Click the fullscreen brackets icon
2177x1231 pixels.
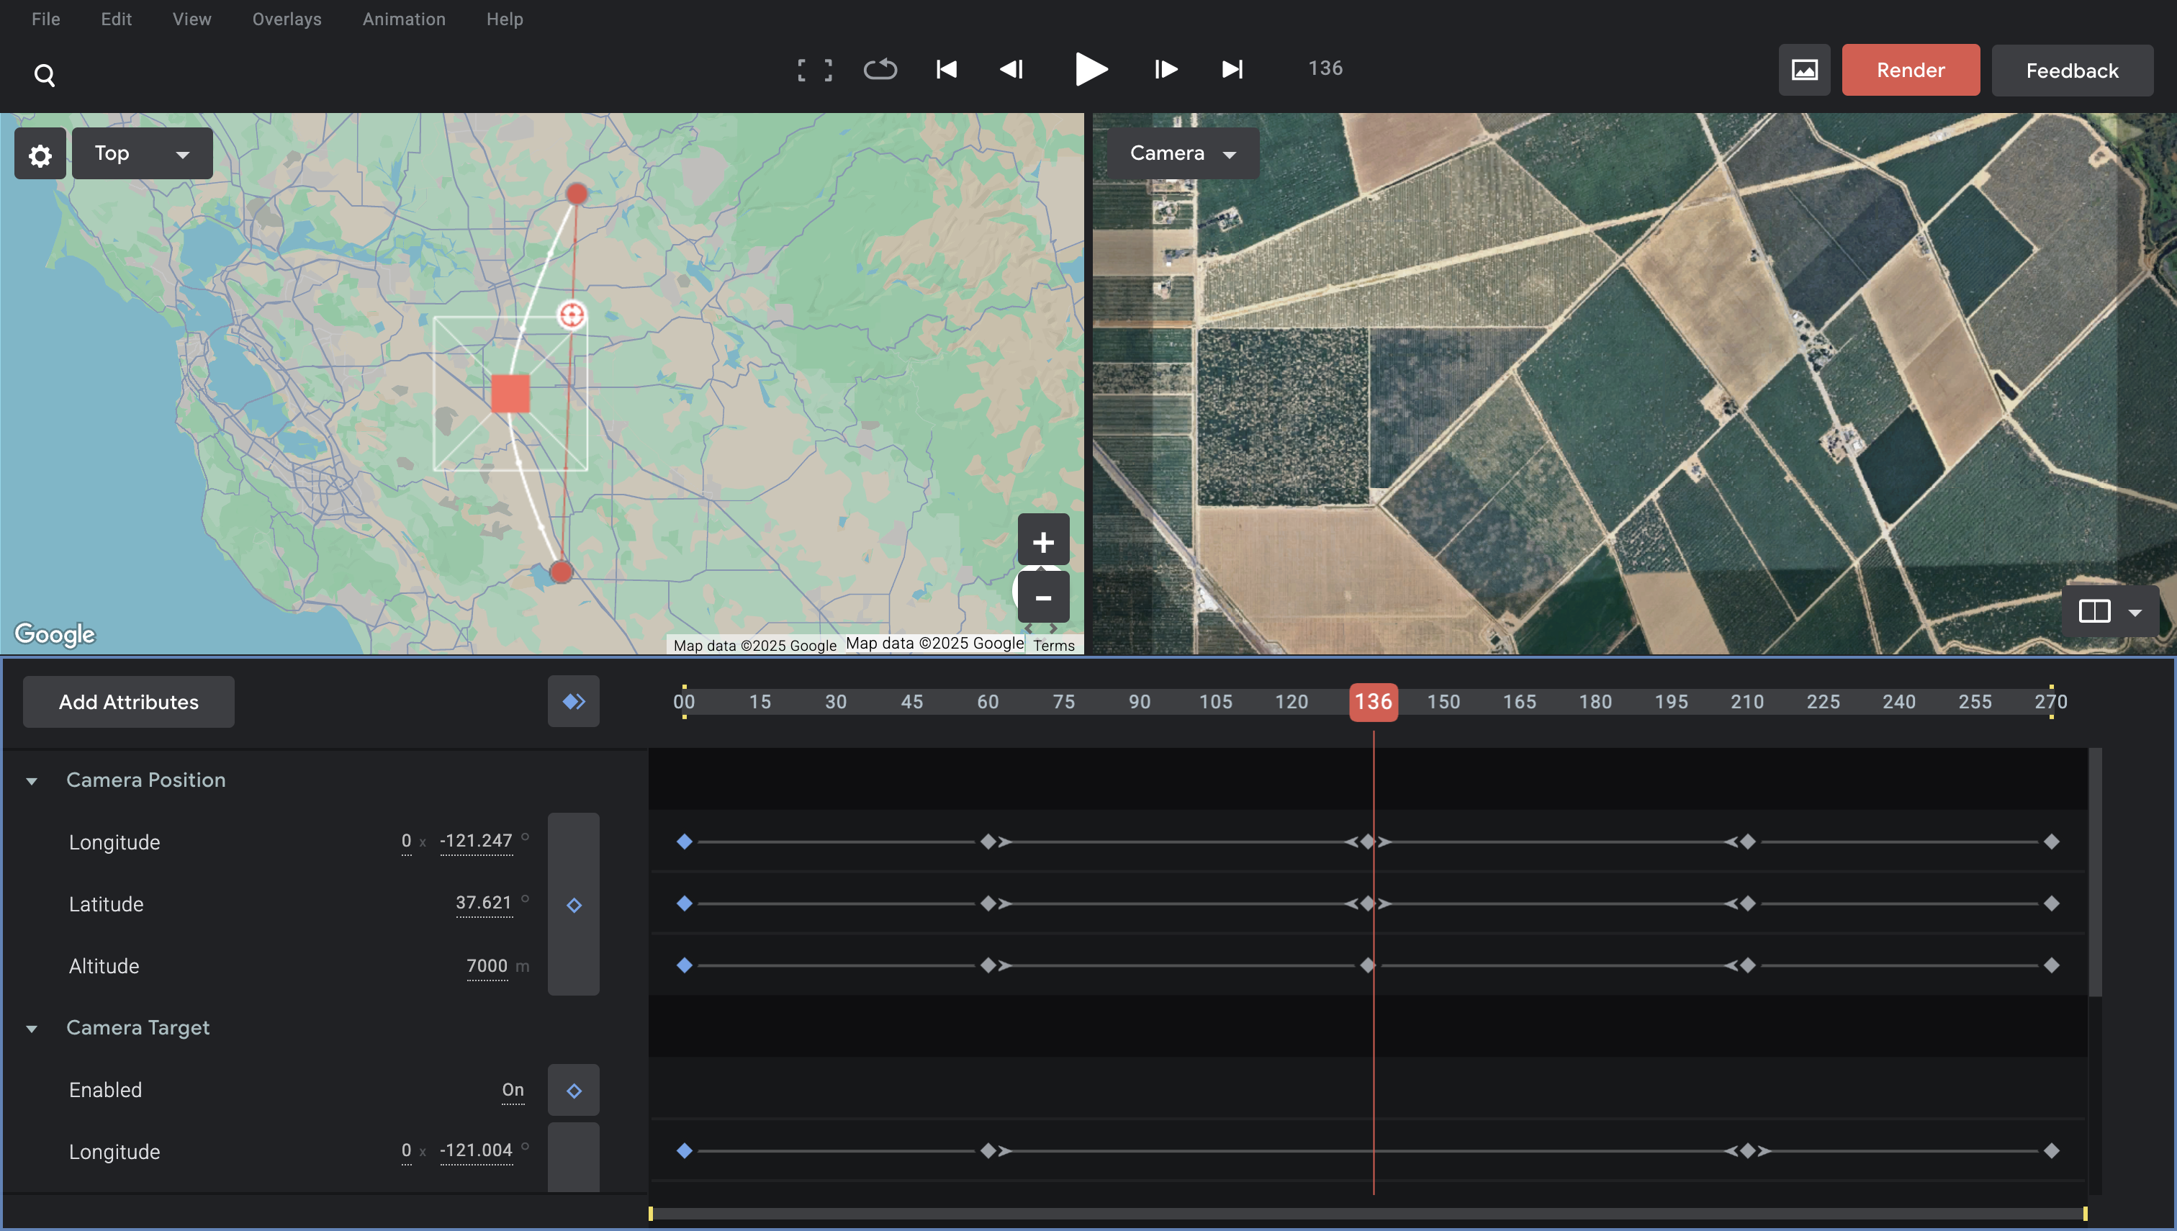point(814,69)
